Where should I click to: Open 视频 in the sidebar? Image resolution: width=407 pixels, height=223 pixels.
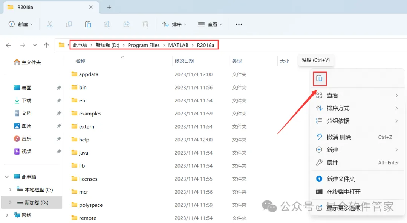(x=23, y=151)
